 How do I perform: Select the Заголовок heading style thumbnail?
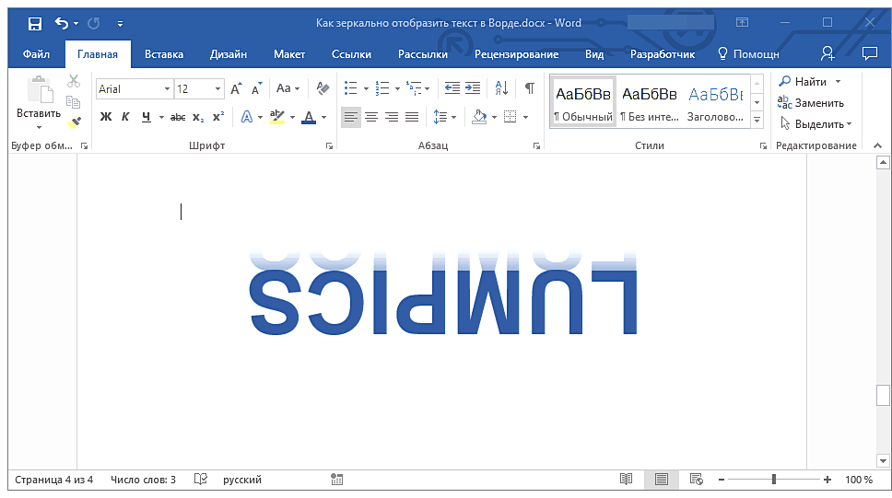point(715,102)
